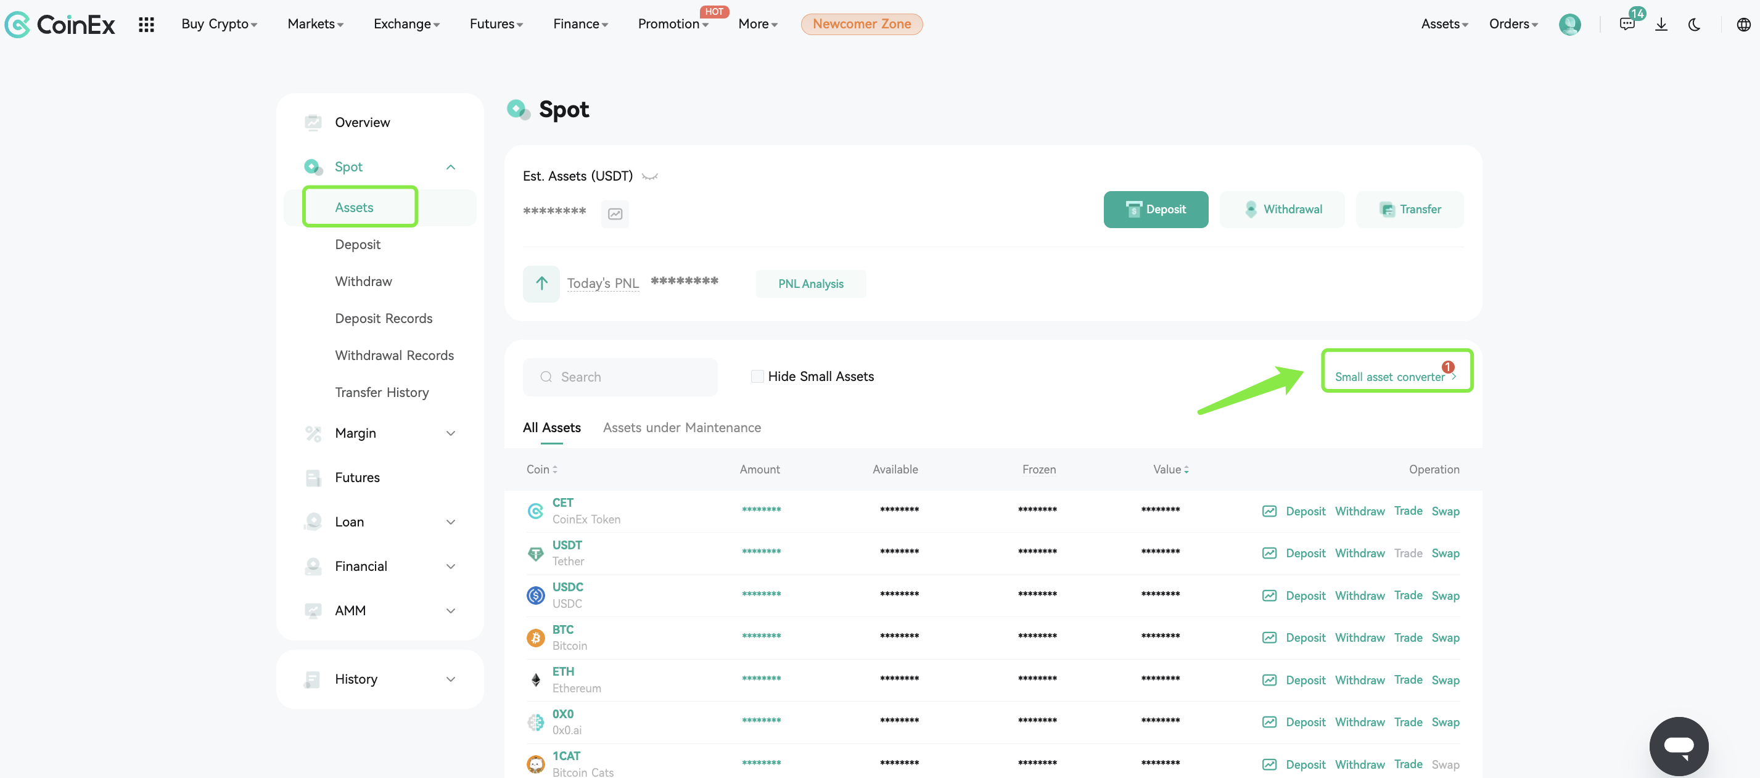Click the USDC coin logo
1760x778 pixels.
pyautogui.click(x=536, y=596)
